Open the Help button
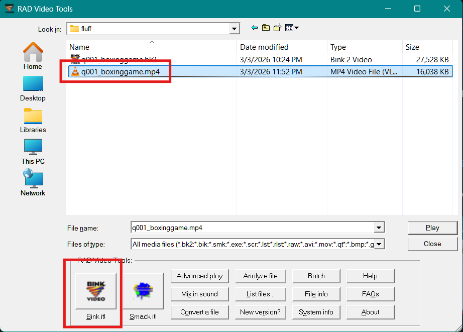Image resolution: width=463 pixels, height=332 pixels. coord(370,276)
